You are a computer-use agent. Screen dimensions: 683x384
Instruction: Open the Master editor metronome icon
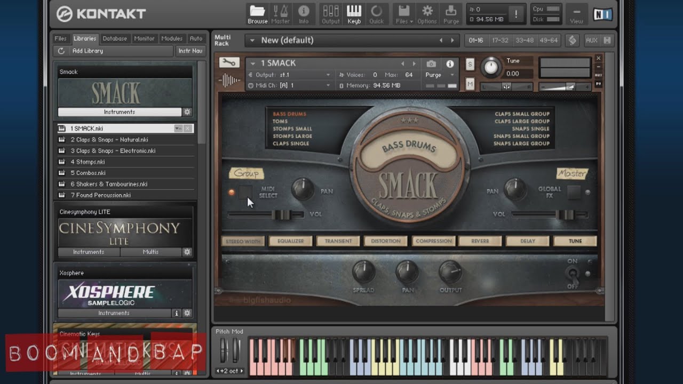(x=280, y=14)
